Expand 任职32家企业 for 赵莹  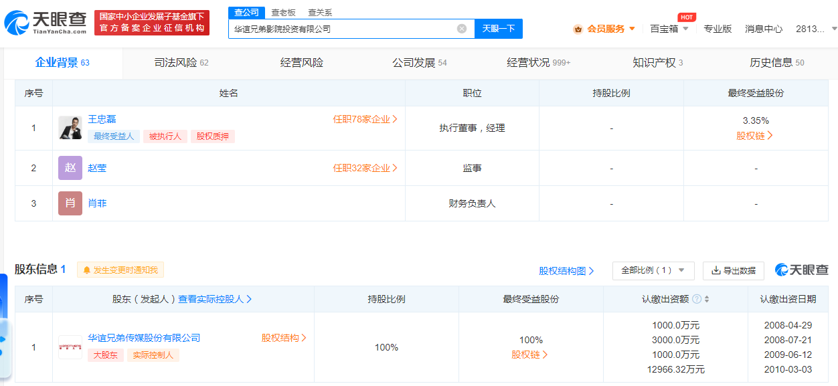tap(365, 168)
